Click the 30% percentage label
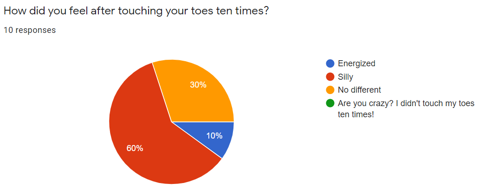491x196 pixels. click(198, 85)
